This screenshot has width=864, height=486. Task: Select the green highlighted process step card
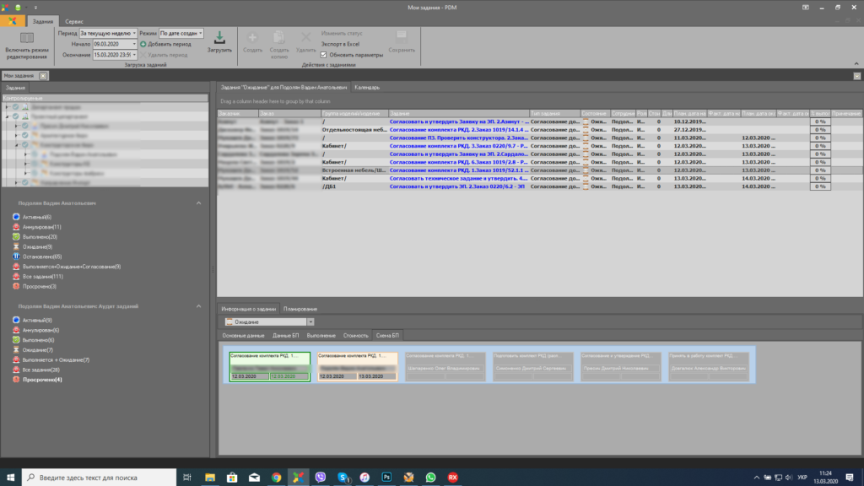pos(269,366)
